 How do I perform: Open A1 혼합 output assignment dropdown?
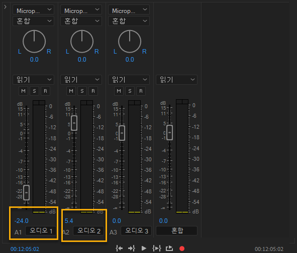tap(33, 21)
